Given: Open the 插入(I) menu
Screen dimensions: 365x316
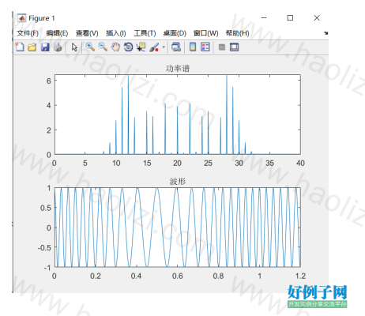Looking at the screenshot, I should pos(116,33).
